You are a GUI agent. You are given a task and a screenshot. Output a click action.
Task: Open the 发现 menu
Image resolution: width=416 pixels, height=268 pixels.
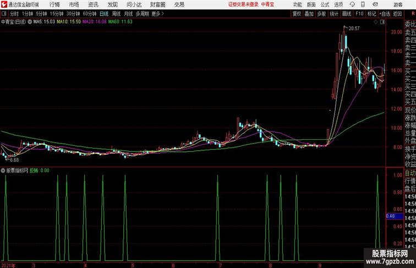(x=112, y=4)
